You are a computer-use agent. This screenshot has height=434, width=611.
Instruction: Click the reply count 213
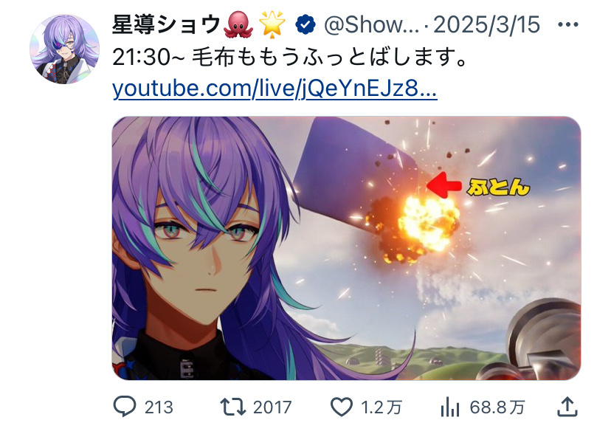[159, 407]
